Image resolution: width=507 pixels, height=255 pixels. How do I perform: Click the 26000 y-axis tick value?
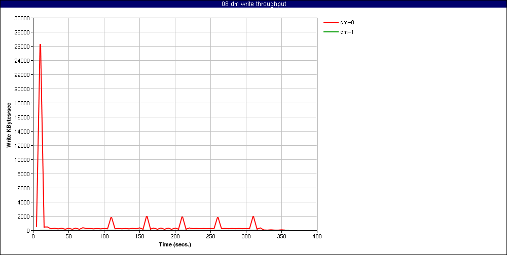click(x=22, y=47)
